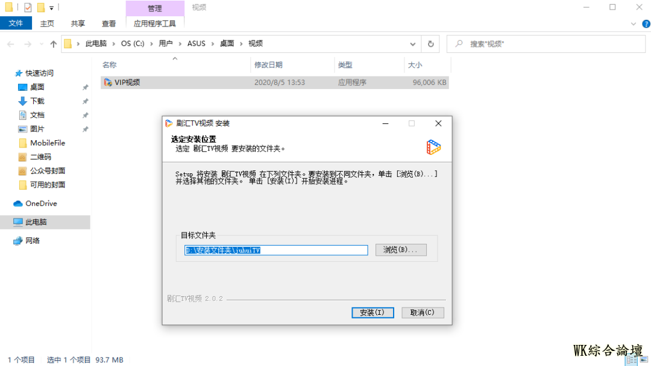
Task: Click the Properties quick access toolbar icon
Action: click(28, 7)
